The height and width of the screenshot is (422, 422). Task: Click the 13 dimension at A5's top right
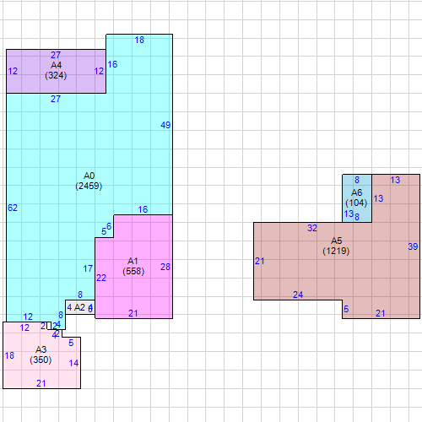[x=395, y=180]
